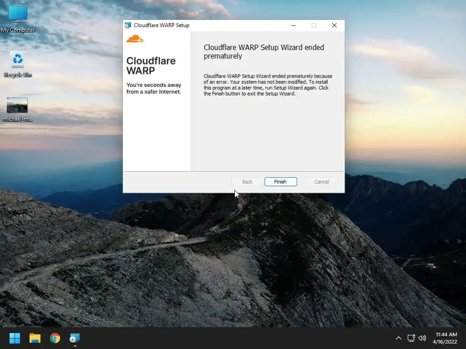Click the error description paragraph text

(x=268, y=85)
